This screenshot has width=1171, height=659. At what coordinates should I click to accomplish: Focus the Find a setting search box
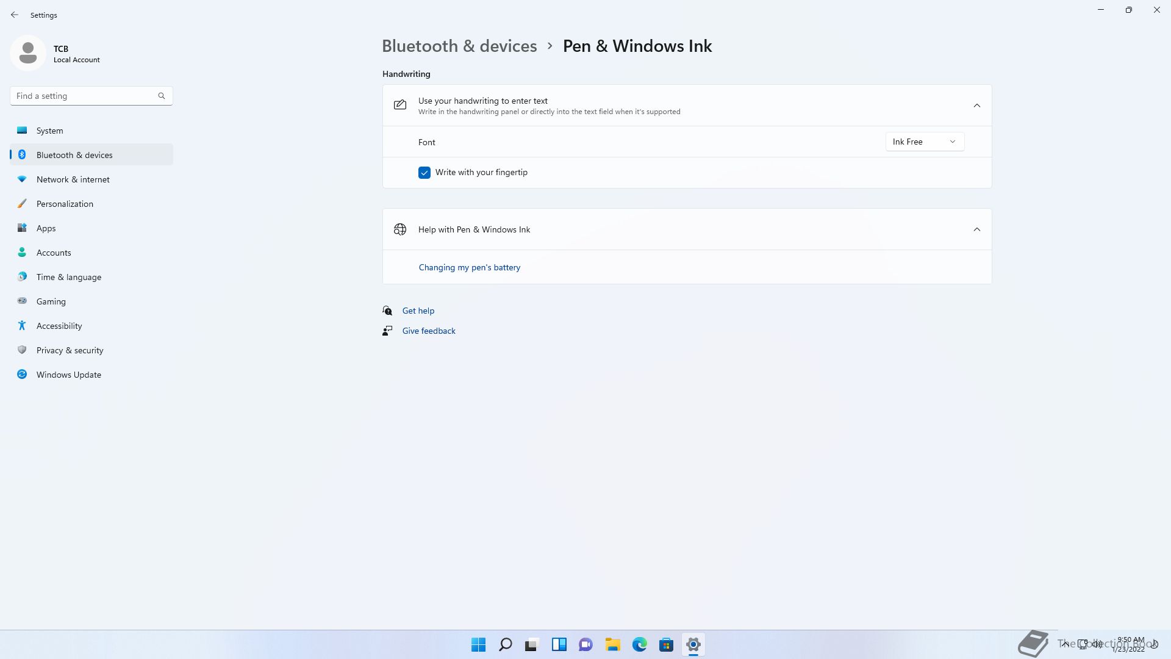click(x=91, y=96)
